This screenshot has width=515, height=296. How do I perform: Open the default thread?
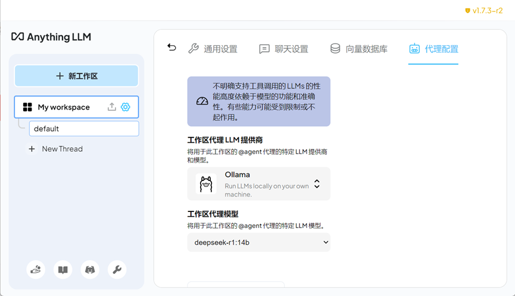pos(84,129)
